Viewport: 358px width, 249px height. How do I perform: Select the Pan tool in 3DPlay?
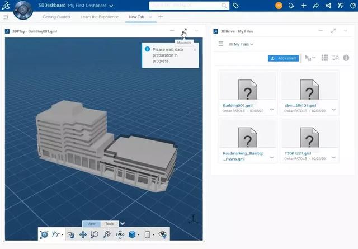83,234
